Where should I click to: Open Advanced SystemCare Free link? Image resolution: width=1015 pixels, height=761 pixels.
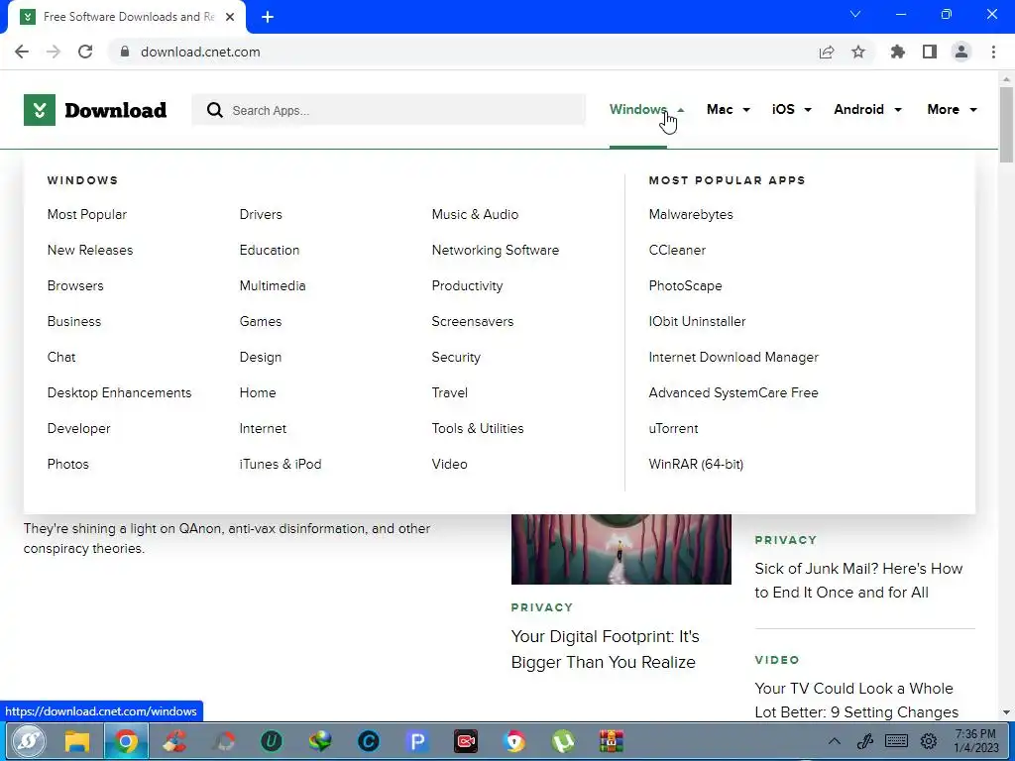click(733, 392)
